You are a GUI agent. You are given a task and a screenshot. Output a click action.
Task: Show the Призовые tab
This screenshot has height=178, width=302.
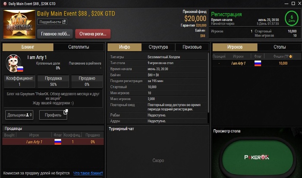(x=192, y=47)
